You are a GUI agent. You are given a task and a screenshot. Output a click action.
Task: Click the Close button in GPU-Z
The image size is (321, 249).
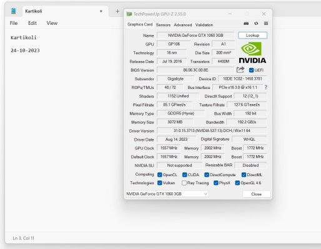pyautogui.click(x=257, y=194)
